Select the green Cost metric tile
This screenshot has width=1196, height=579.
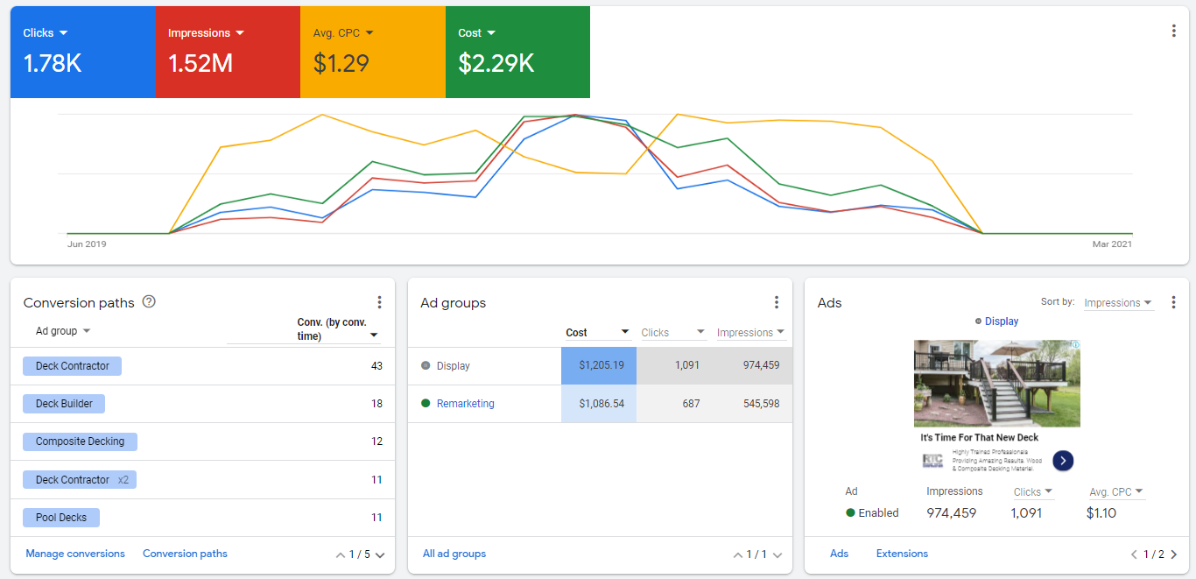(x=517, y=53)
